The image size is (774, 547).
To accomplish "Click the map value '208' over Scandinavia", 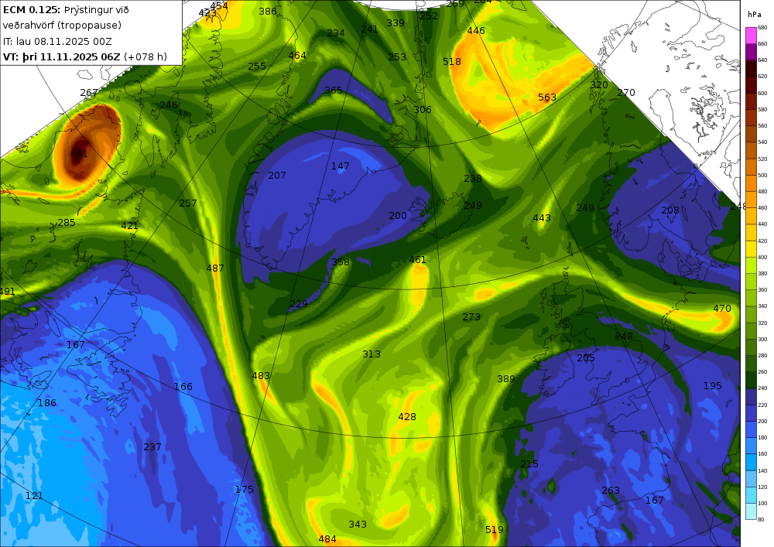I will point(670,210).
